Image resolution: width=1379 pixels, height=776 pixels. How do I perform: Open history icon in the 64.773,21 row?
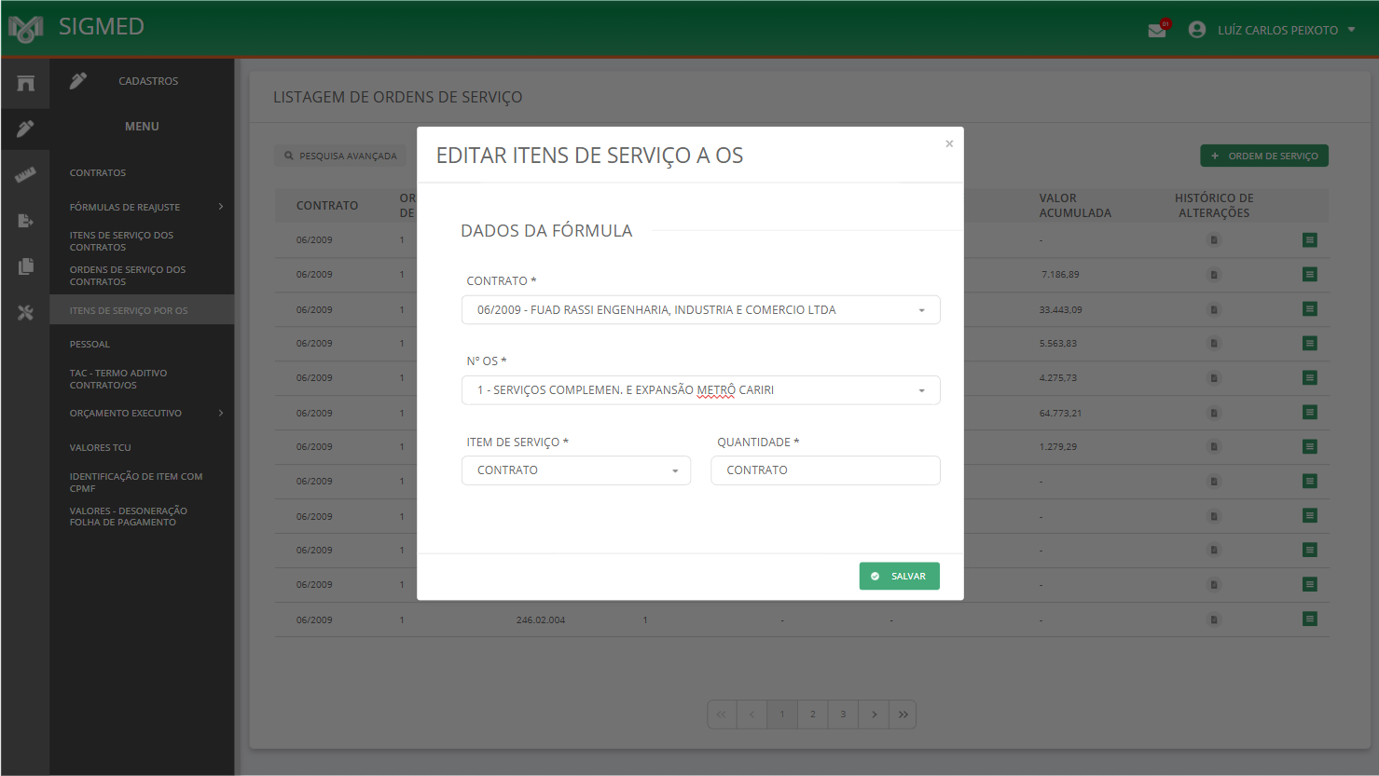1214,413
